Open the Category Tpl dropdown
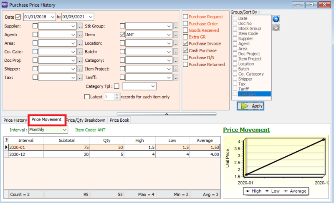The height and width of the screenshot is (203, 334). pos(153,86)
